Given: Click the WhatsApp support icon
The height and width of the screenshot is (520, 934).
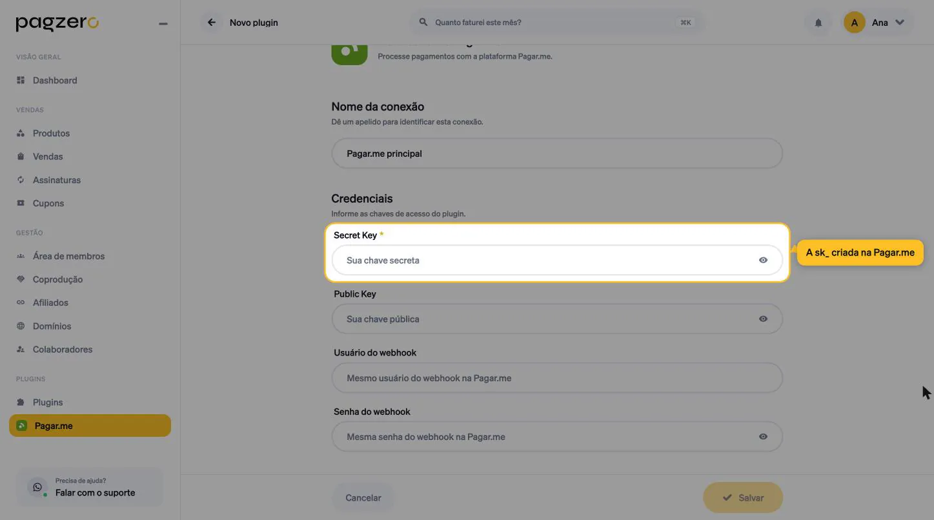Looking at the screenshot, I should [x=37, y=488].
